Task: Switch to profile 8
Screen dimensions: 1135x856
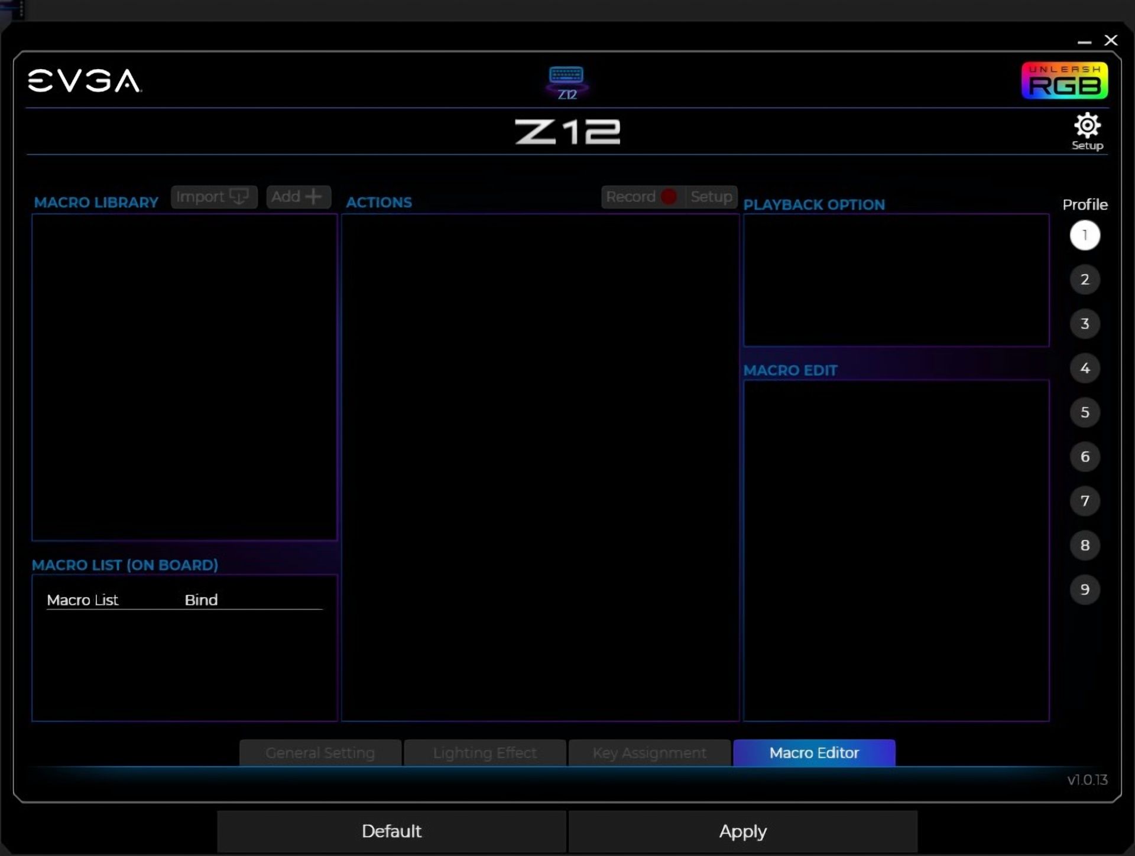Action: 1085,545
